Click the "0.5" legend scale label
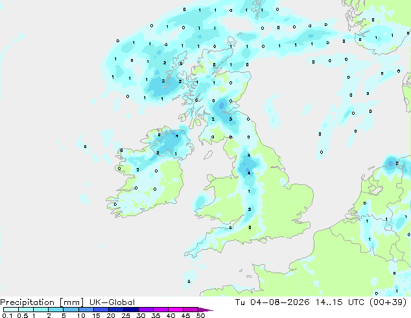This screenshot has width=411, height=318. pos(23,315)
